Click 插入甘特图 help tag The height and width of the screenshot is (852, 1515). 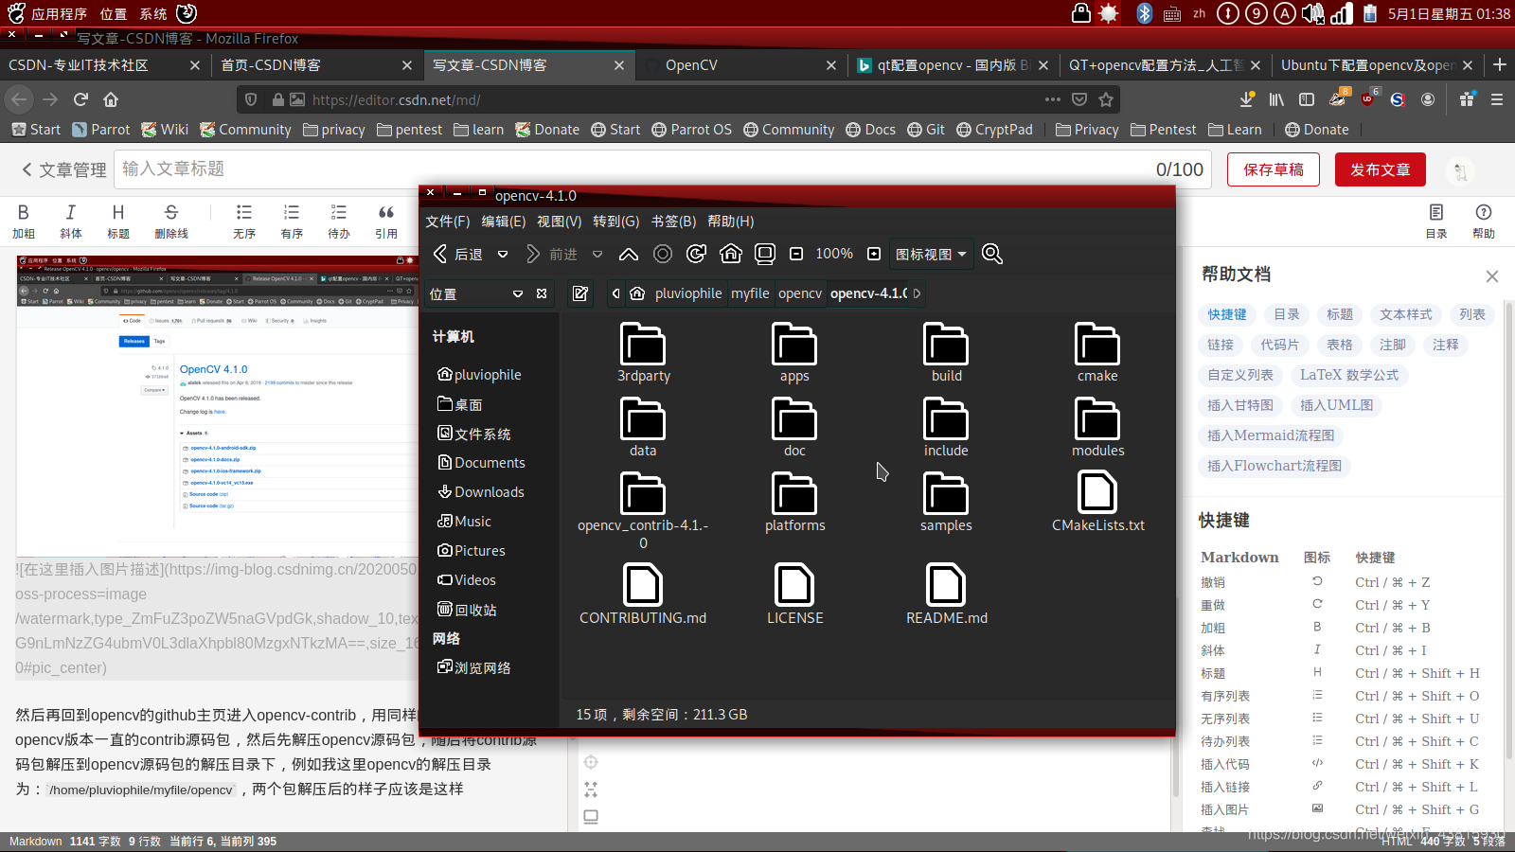(x=1240, y=405)
